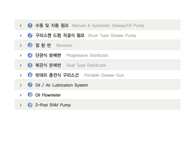The image size is (195, 149).
Task: Open the Oil / Air Lubrication System link
Action: [x=61, y=85]
